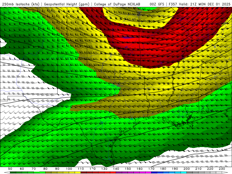Click the 60 value on the legend

click(22, 169)
